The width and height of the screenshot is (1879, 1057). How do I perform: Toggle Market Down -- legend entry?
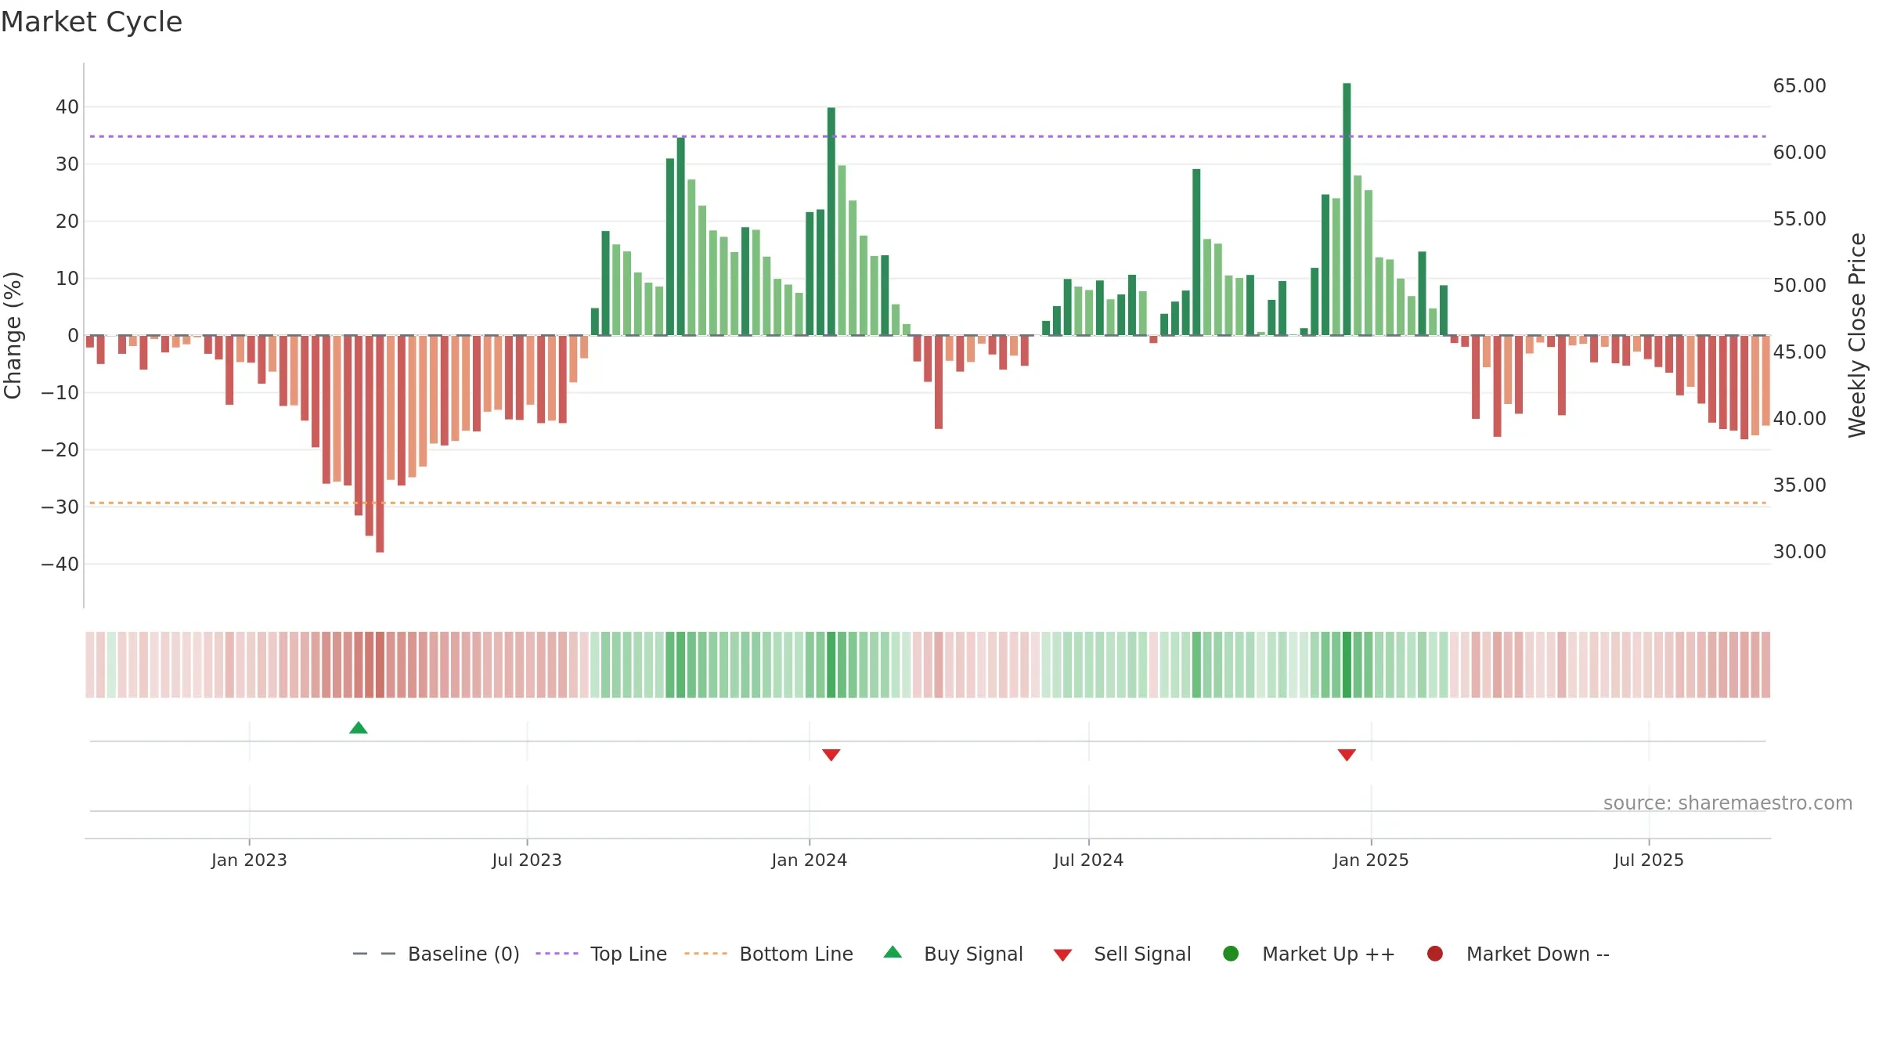[1518, 954]
